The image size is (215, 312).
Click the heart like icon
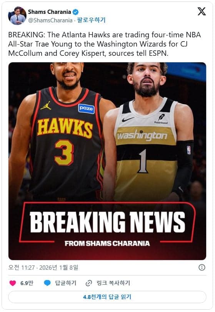tap(13, 283)
